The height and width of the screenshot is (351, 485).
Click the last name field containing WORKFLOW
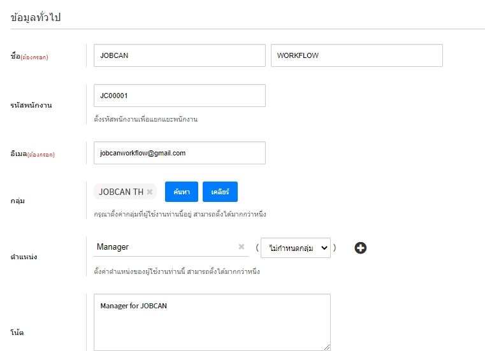[356, 55]
